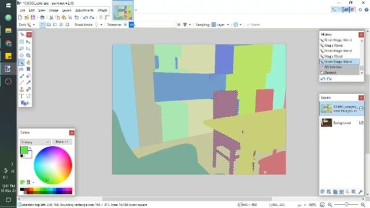Image resolution: width=370 pixels, height=208 pixels.
Task: Duplicate layer icon in Layers panel
Action: pyautogui.click(x=335, y=192)
